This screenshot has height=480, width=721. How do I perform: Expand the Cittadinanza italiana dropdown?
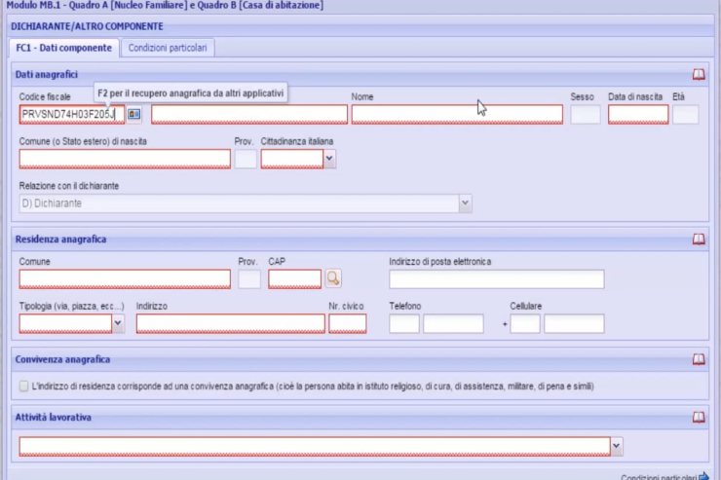329,159
